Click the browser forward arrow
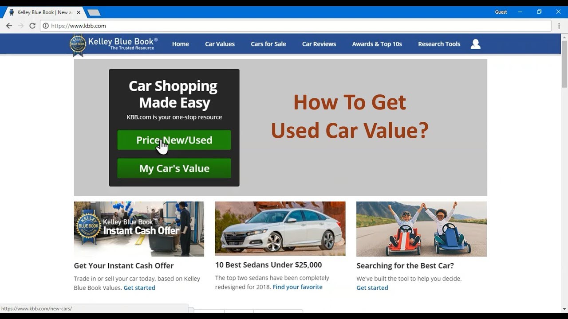The image size is (568, 319). click(x=20, y=26)
